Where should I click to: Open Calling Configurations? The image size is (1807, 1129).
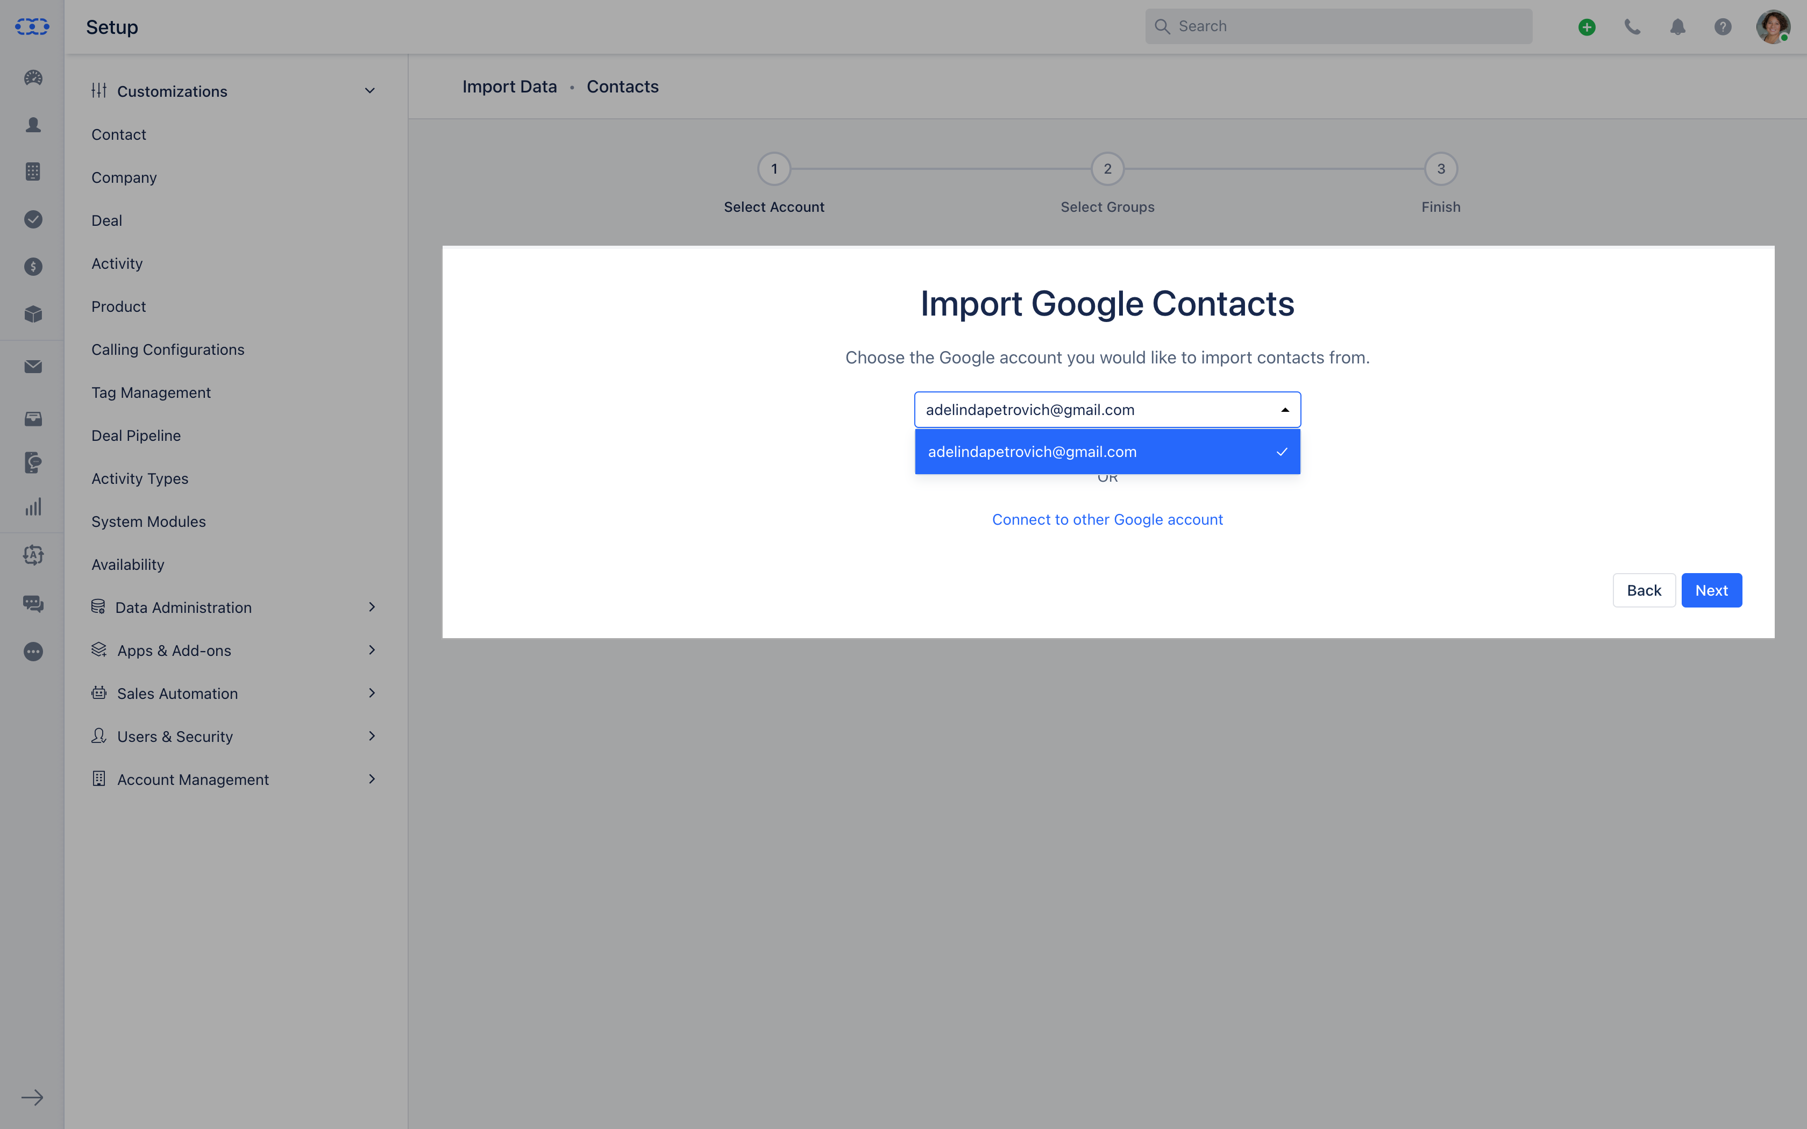(x=168, y=349)
